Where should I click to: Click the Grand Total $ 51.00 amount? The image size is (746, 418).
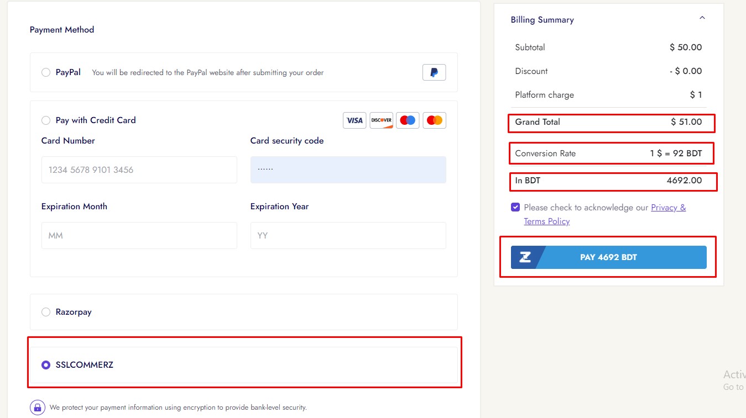686,122
